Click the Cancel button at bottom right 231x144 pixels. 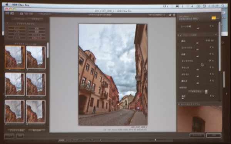[197, 135]
